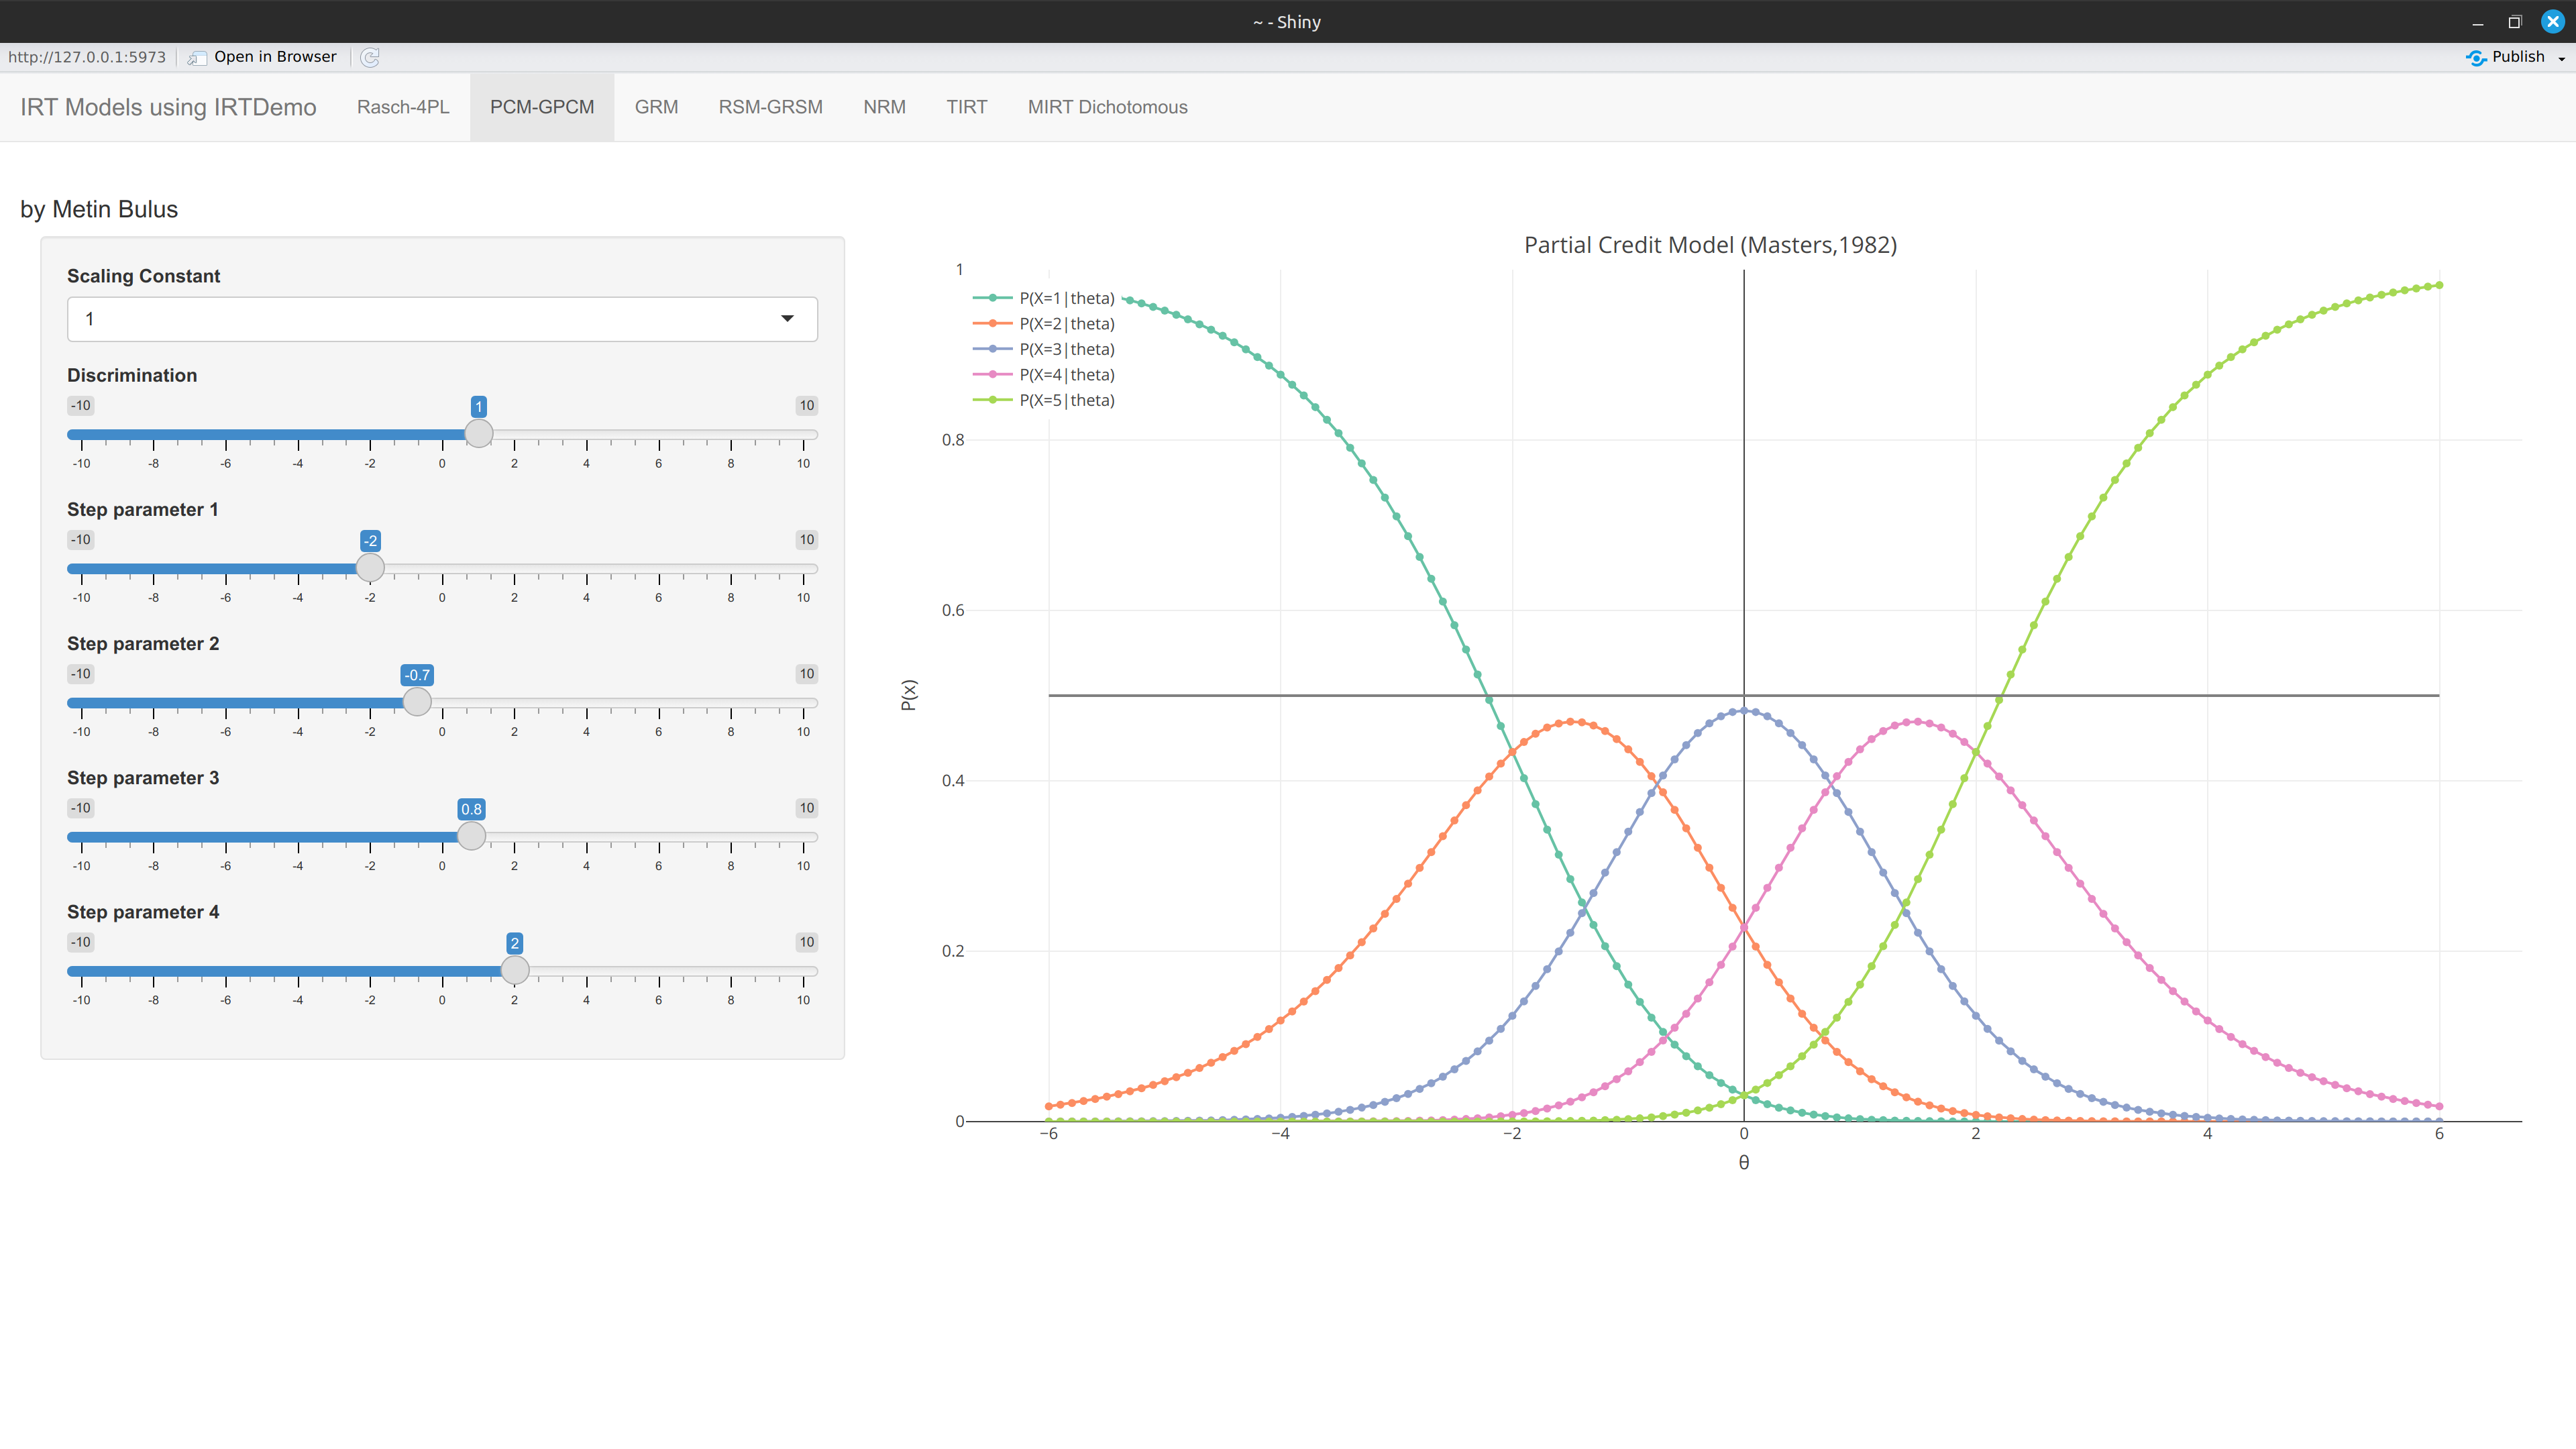Screen dimensions: 2576x1449
Task: Switch to the Rasch-4PL tab
Action: coord(403,107)
